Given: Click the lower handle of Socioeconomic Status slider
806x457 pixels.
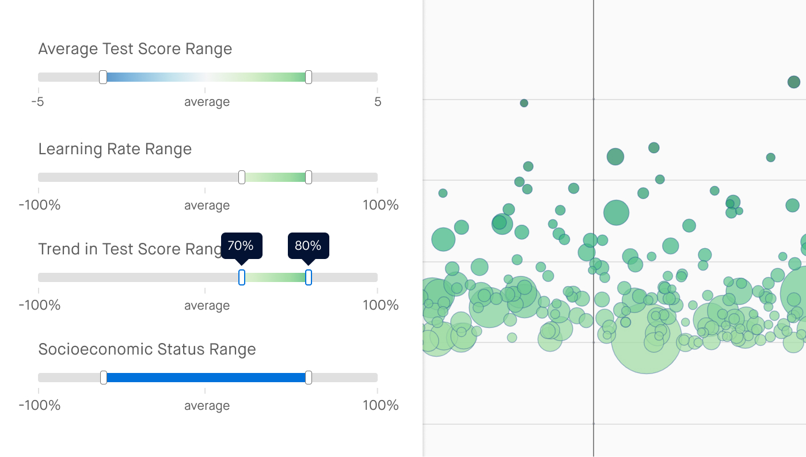Looking at the screenshot, I should point(104,378).
